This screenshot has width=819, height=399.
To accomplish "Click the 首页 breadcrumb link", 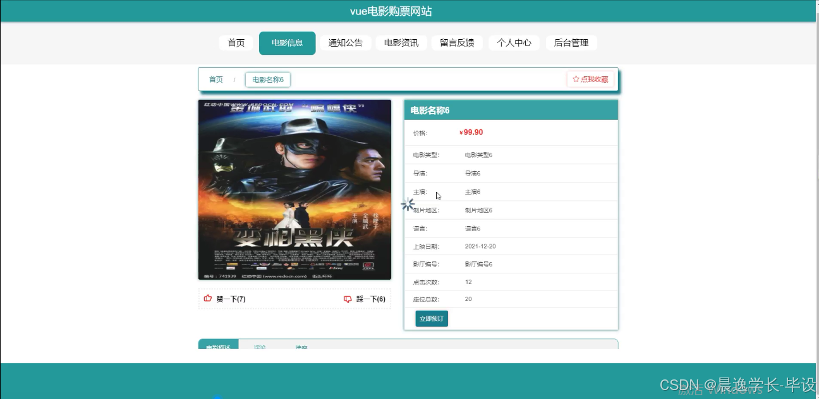I will pyautogui.click(x=216, y=80).
